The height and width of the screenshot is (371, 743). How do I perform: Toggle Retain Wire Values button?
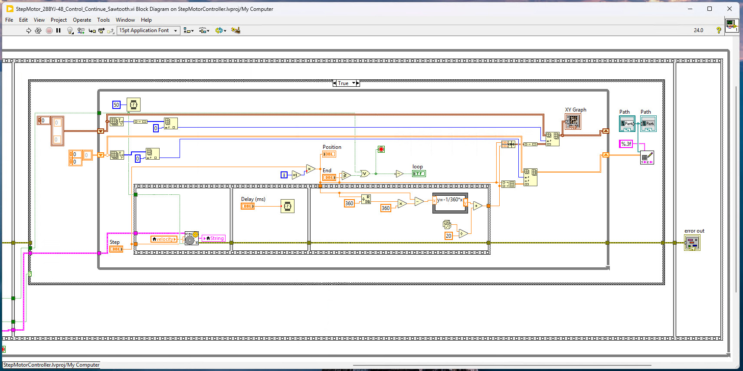[81, 30]
